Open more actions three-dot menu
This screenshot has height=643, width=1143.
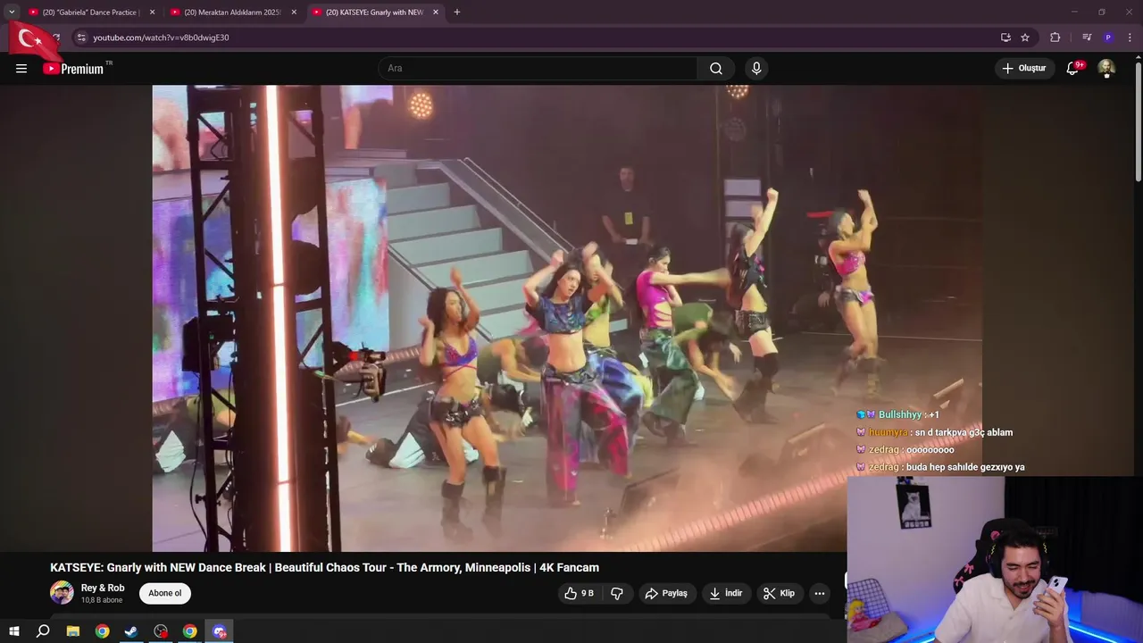[819, 593]
